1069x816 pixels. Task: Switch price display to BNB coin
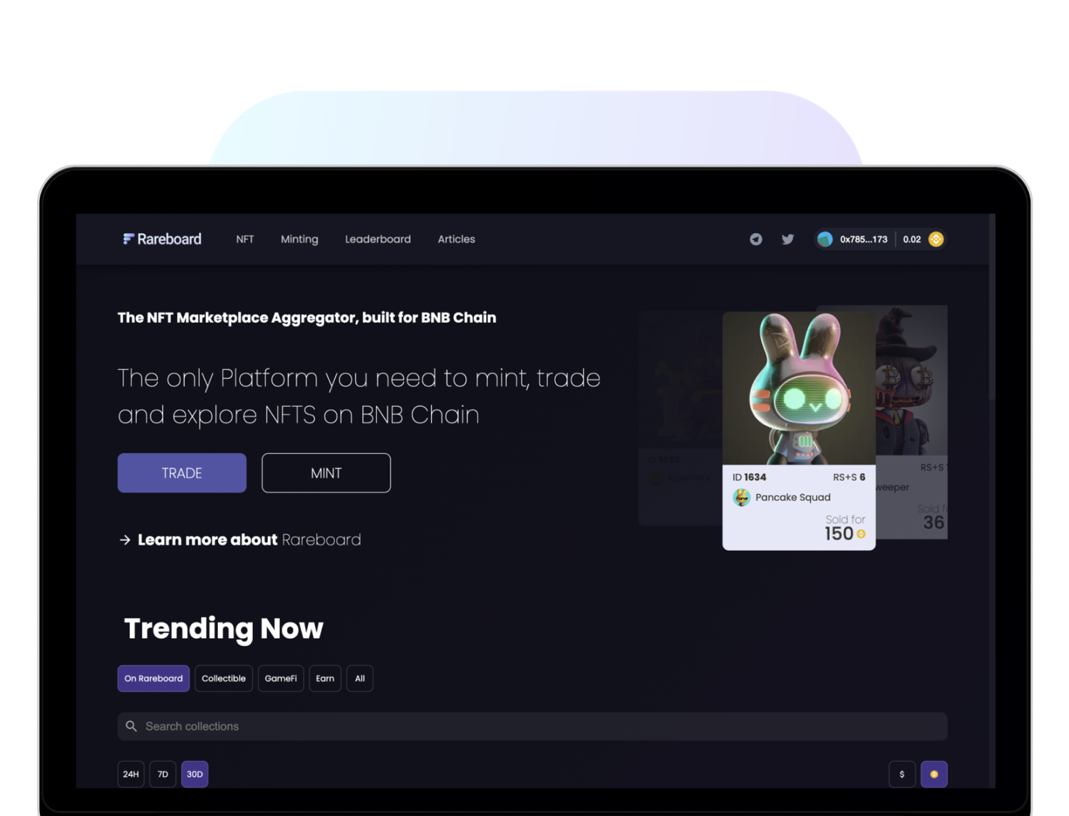click(x=934, y=774)
